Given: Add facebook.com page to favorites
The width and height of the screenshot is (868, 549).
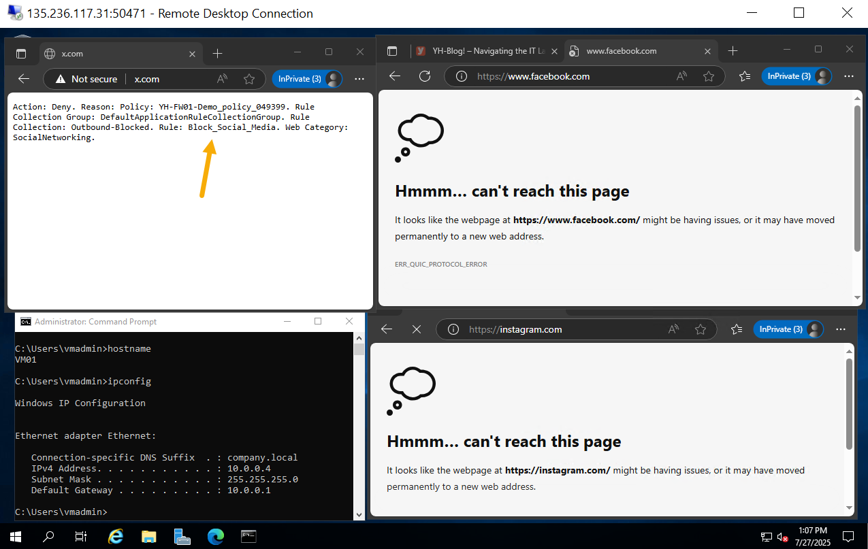Looking at the screenshot, I should click(x=709, y=76).
